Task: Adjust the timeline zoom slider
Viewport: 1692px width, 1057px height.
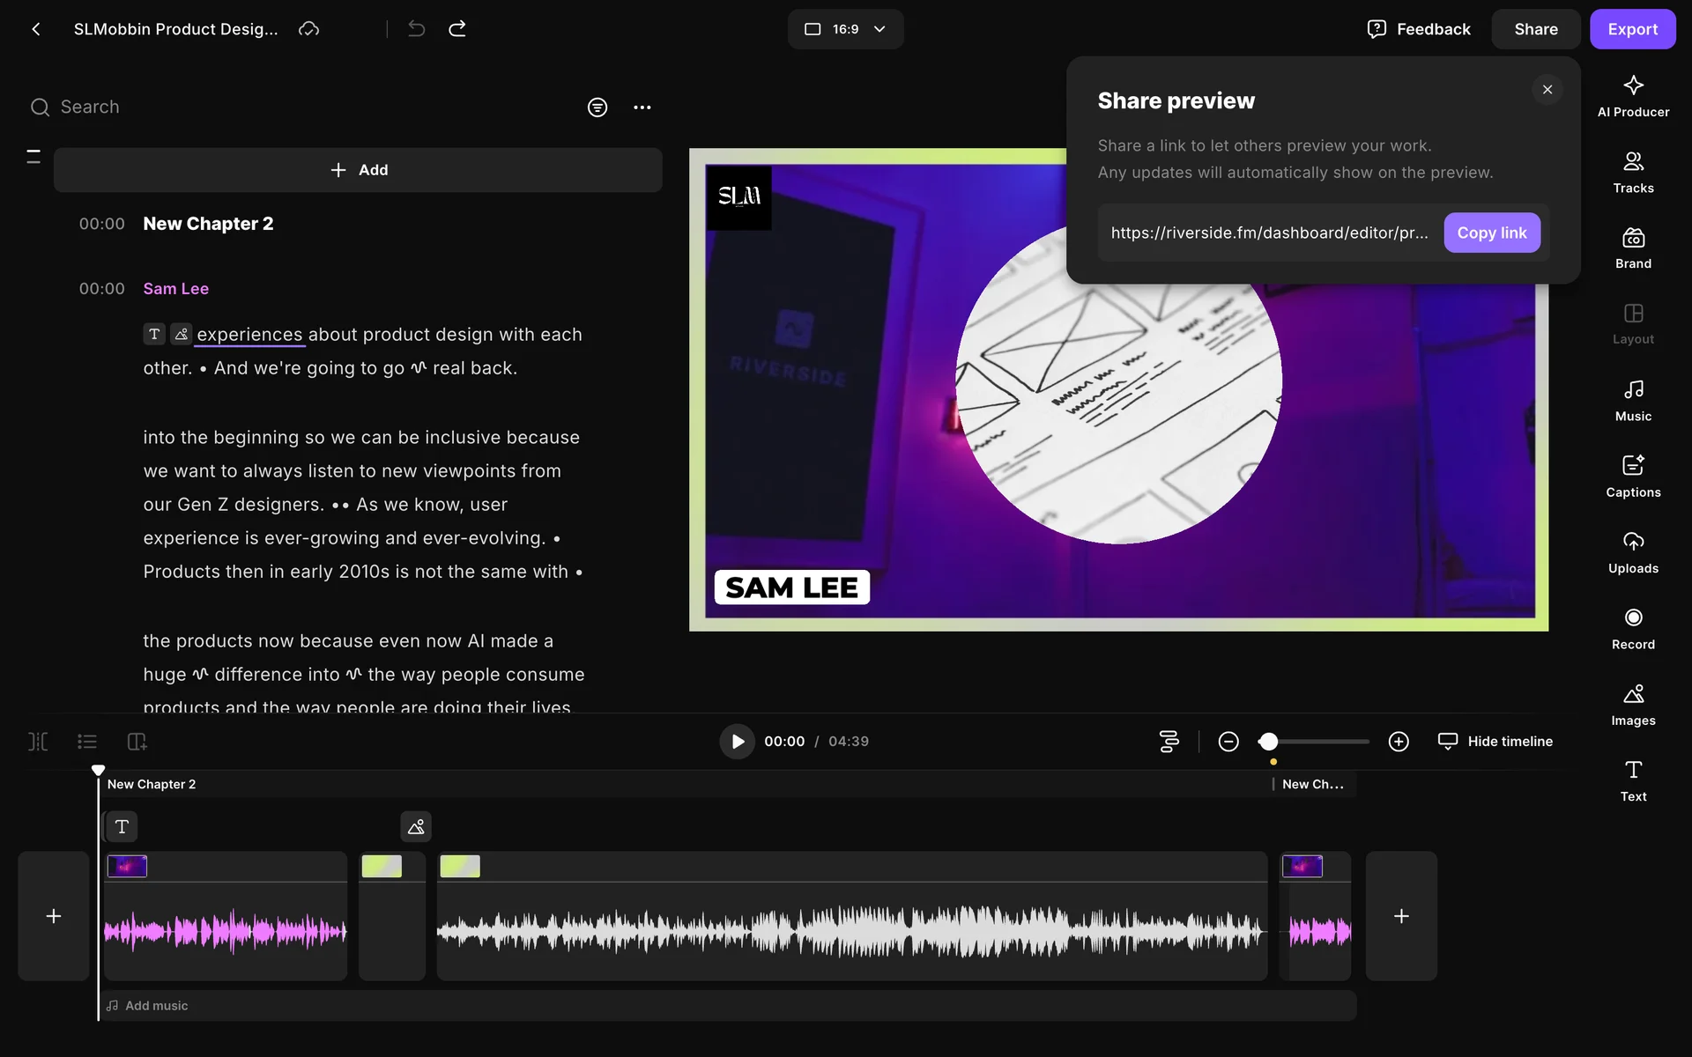Action: (1268, 742)
